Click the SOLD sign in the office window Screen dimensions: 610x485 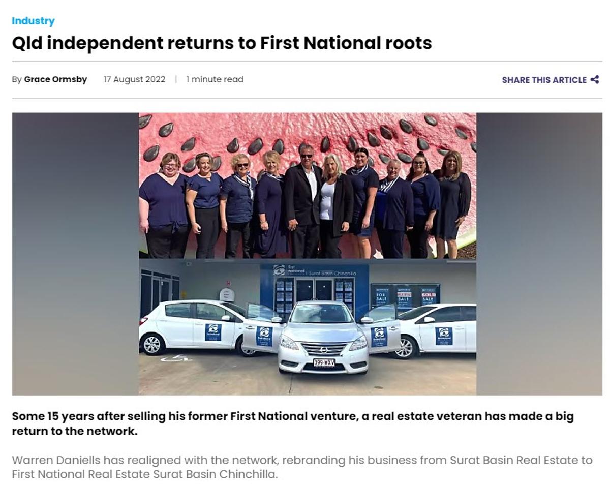click(428, 297)
